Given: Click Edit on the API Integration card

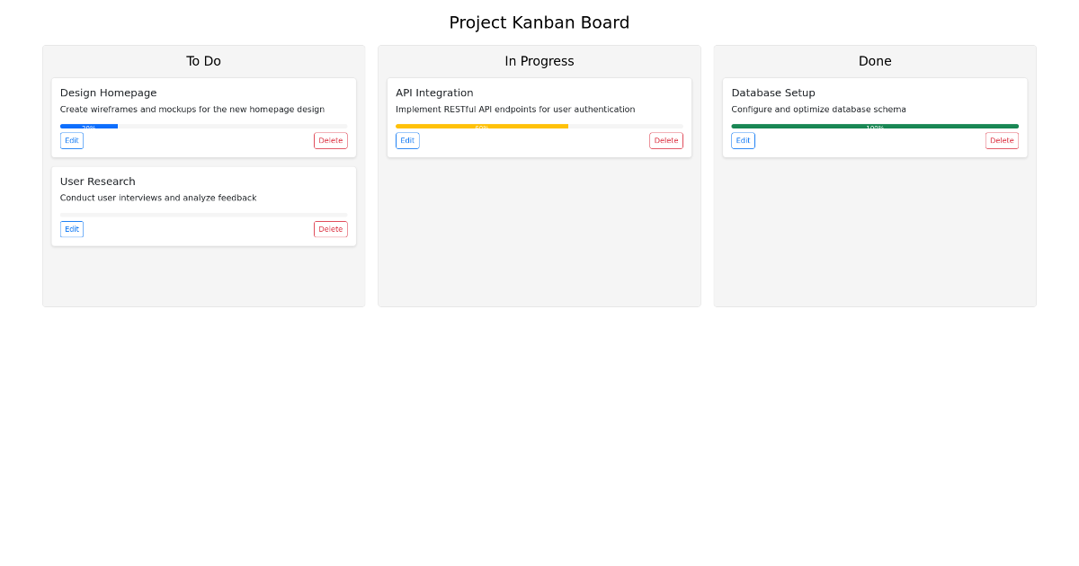Looking at the screenshot, I should 407,140.
